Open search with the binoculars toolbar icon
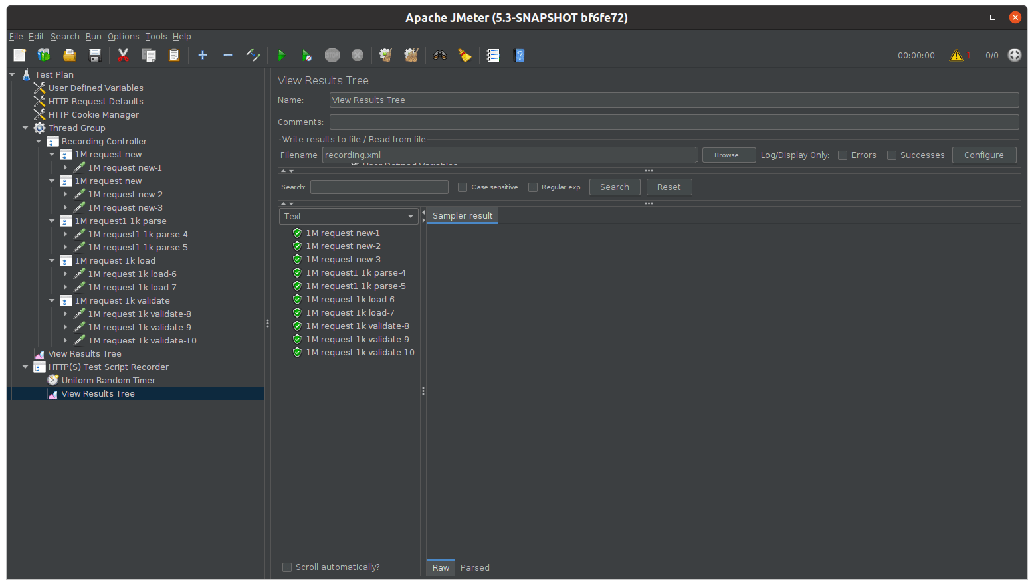The image size is (1034, 586). pyautogui.click(x=439, y=55)
